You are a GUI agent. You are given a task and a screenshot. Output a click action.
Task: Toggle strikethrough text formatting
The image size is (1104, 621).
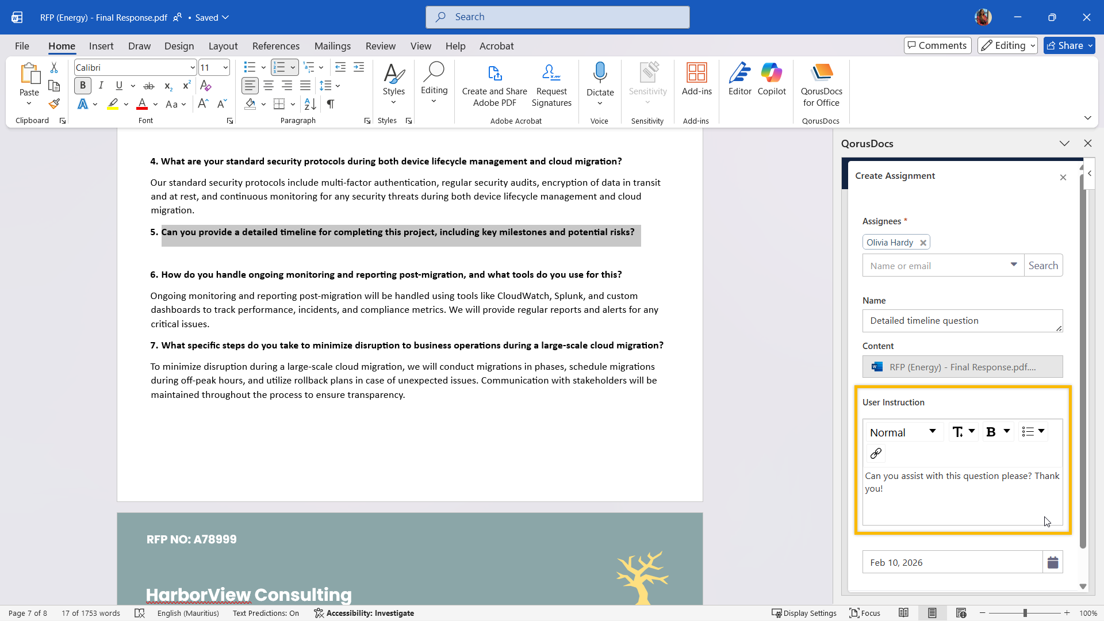pyautogui.click(x=149, y=86)
